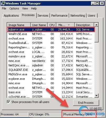Switch to the Users tab
106x118 pixels.
pos(92,16)
